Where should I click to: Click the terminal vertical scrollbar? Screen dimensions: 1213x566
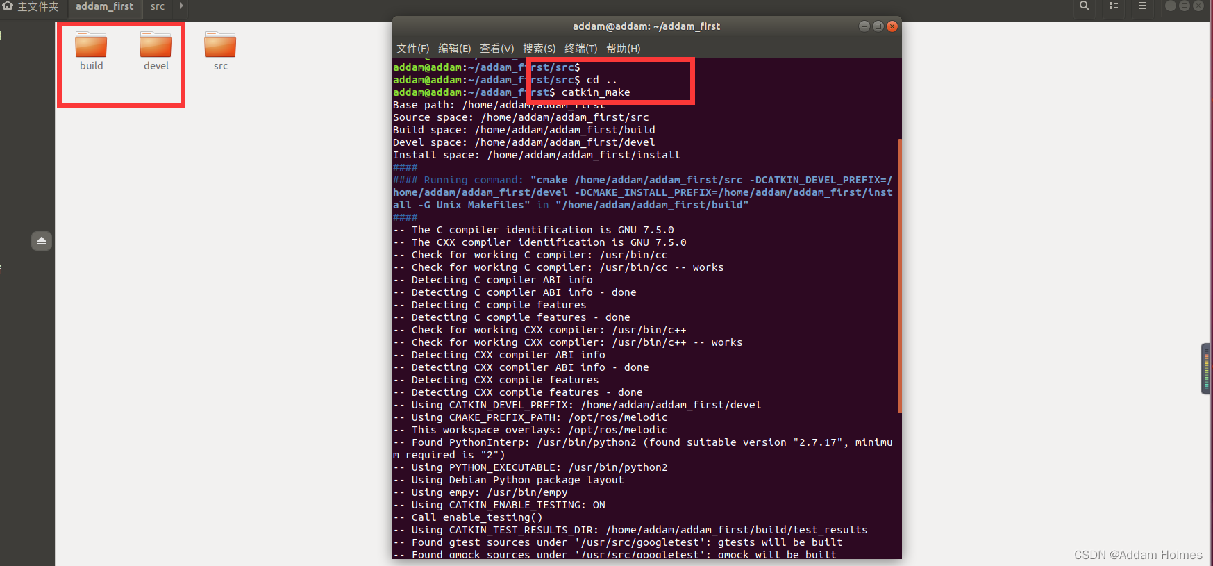pyautogui.click(x=900, y=276)
